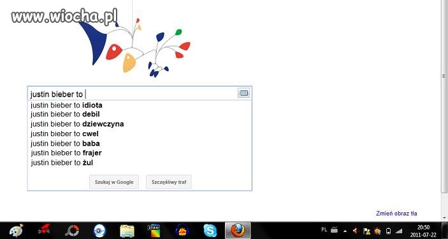
Task: Open Skype from the taskbar
Action: (x=210, y=231)
